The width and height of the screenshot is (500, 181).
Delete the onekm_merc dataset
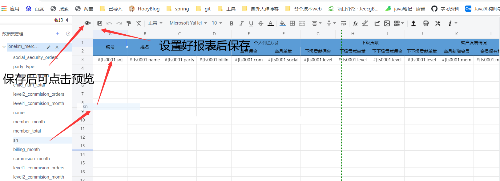click(57, 47)
